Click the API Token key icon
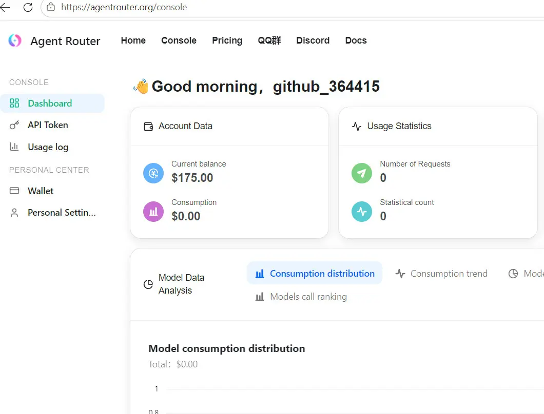The width and height of the screenshot is (544, 414). [14, 125]
